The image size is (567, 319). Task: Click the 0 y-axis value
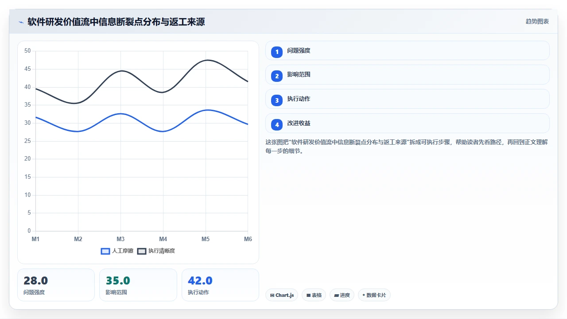(29, 231)
